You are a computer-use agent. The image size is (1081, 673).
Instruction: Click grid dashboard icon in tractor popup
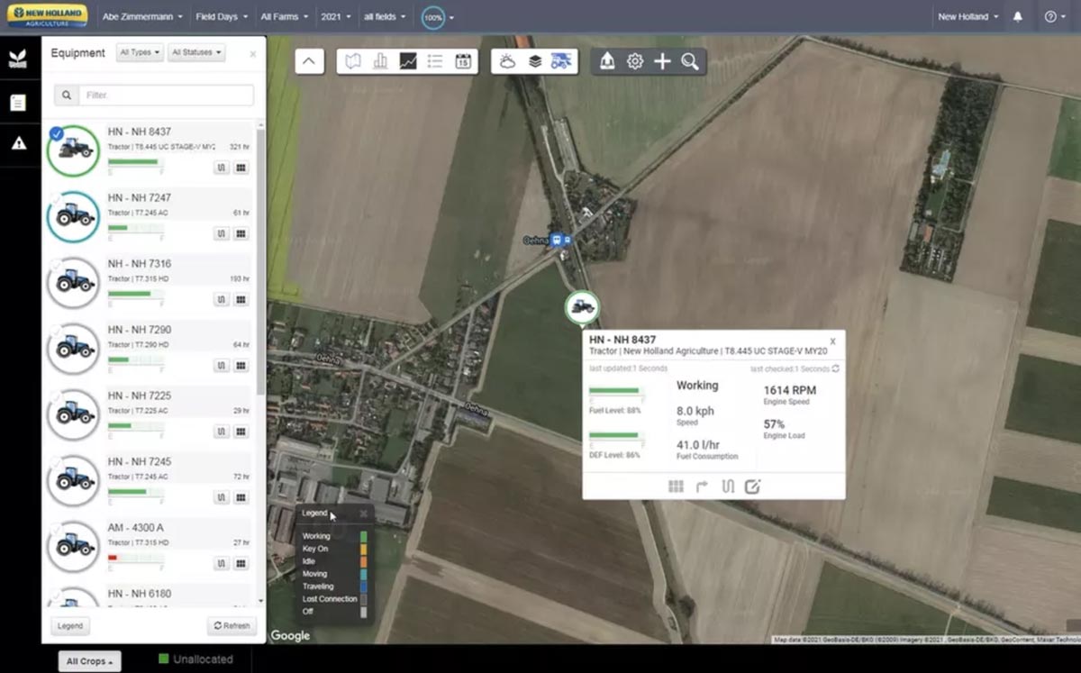676,487
